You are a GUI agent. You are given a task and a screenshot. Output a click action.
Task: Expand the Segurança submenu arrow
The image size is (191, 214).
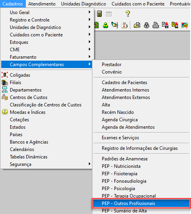click(89, 164)
